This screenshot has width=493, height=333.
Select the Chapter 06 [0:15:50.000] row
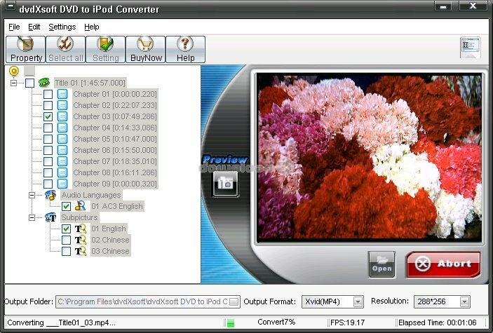[x=115, y=150]
